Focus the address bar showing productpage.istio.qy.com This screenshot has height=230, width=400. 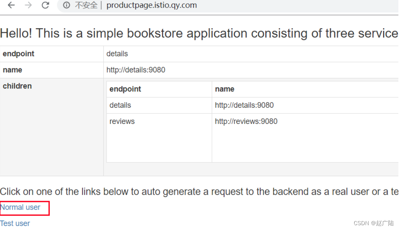point(152,5)
